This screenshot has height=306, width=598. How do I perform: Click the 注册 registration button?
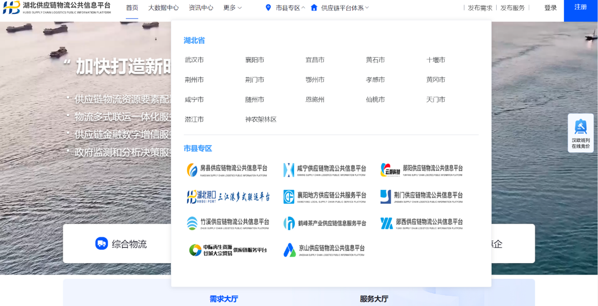pyautogui.click(x=580, y=8)
